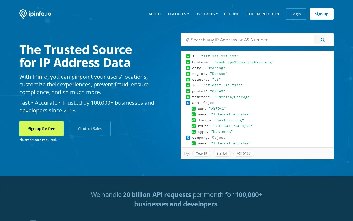Open the Features dropdown menu
This screenshot has height=221, width=353.
[178, 14]
